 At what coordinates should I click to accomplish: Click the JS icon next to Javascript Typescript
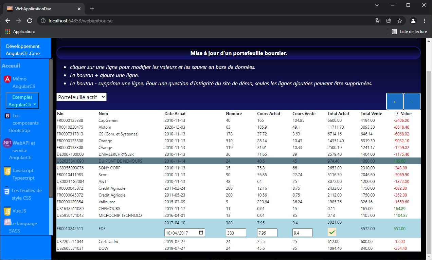7,171
